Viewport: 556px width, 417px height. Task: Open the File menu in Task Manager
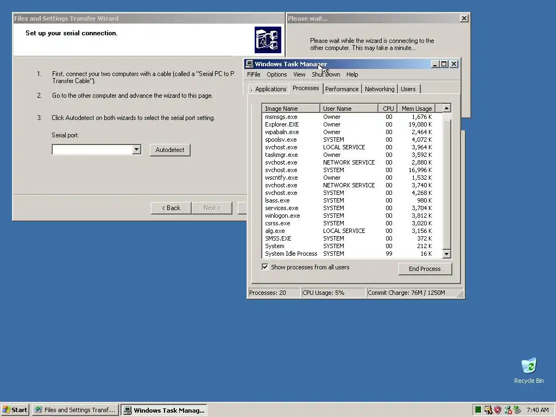(x=254, y=74)
